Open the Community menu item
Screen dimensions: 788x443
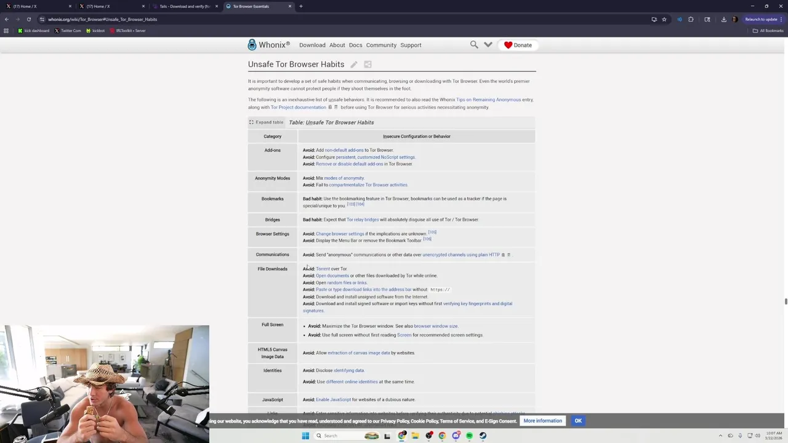tap(381, 45)
